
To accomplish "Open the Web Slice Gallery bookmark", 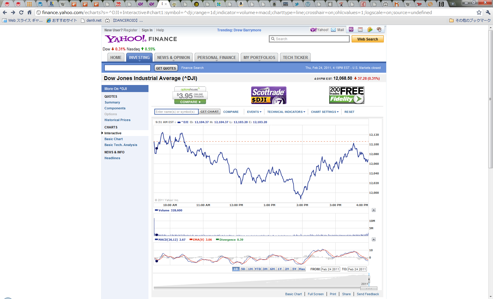I will coord(23,21).
